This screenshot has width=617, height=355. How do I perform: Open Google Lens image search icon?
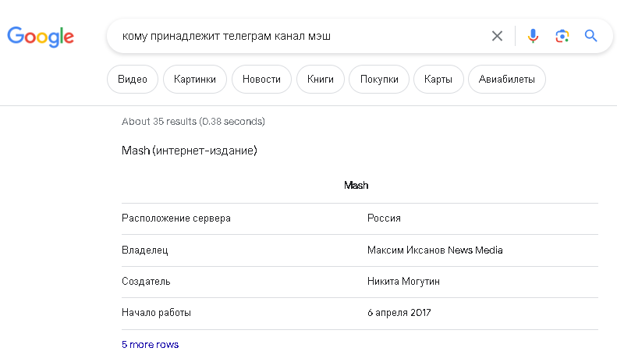(x=562, y=36)
